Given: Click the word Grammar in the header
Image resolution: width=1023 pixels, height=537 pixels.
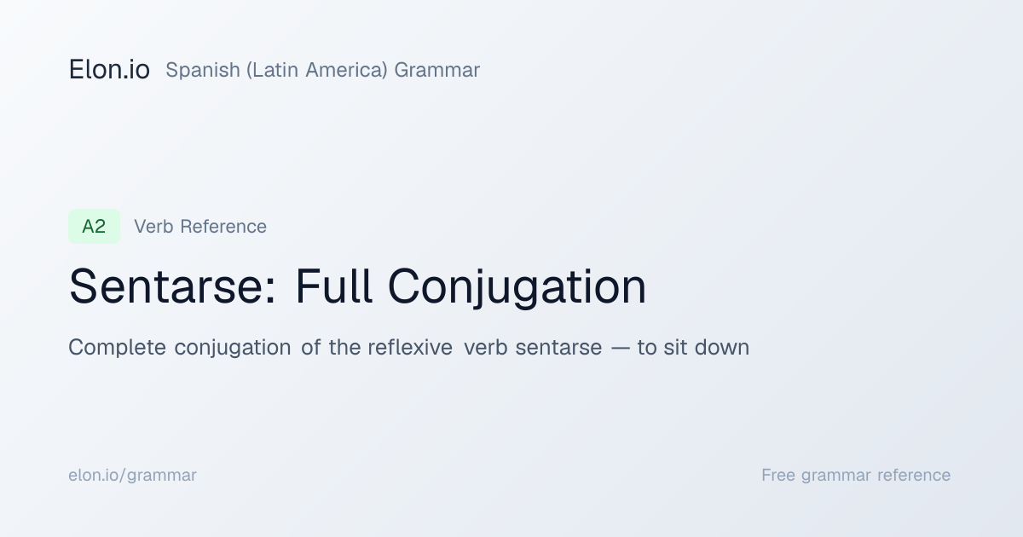Looking at the screenshot, I should pyautogui.click(x=437, y=70).
